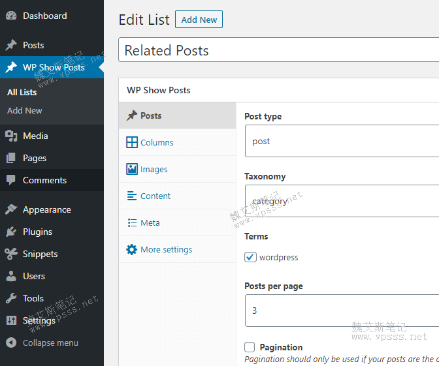Open the Comments menu item
Image resolution: width=439 pixels, height=366 pixels.
pyautogui.click(x=52, y=180)
